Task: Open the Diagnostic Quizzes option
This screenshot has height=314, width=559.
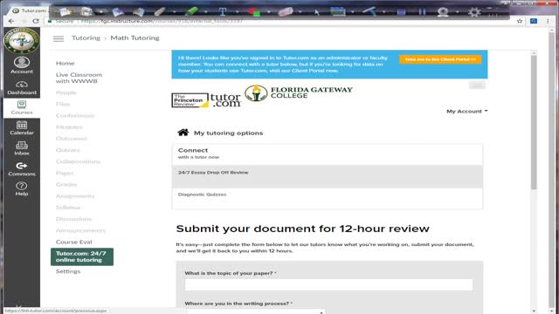Action: click(328, 199)
